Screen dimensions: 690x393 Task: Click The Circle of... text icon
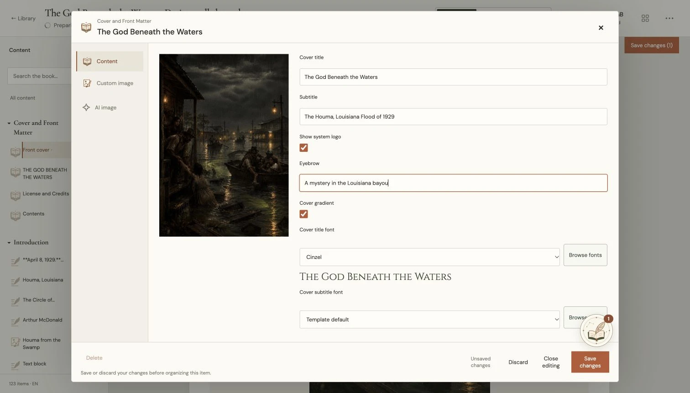tap(16, 301)
